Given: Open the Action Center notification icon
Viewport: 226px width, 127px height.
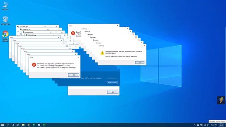Looking at the screenshot, I should point(221,125).
